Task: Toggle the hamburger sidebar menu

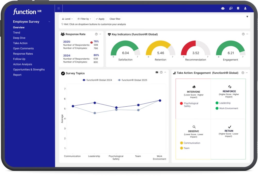Action: click(x=59, y=8)
